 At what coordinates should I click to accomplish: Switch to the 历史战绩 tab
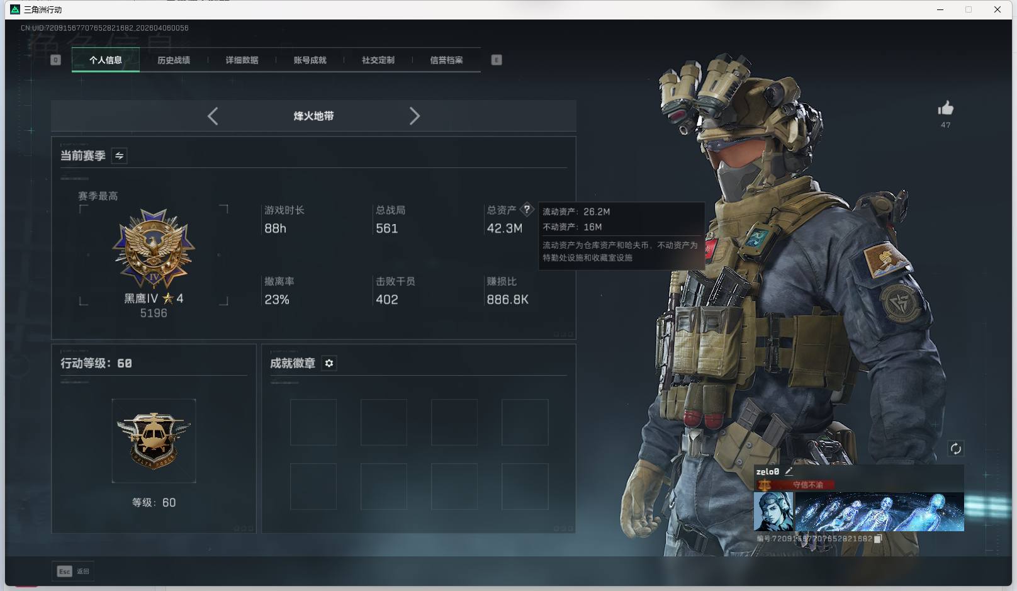tap(174, 60)
